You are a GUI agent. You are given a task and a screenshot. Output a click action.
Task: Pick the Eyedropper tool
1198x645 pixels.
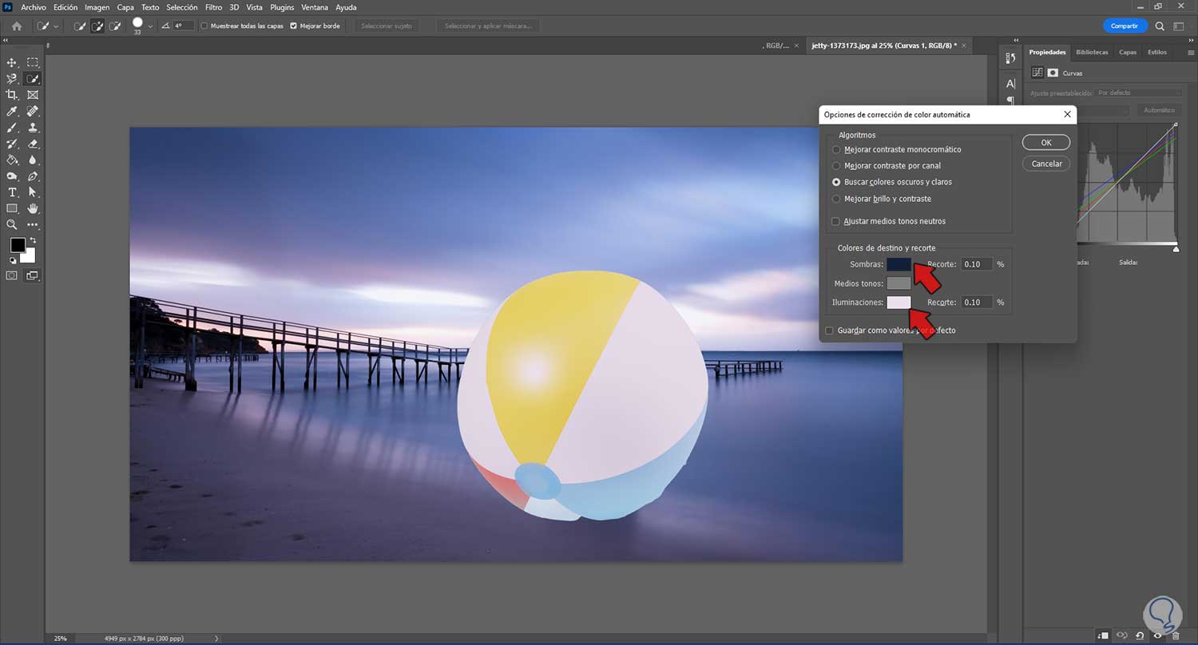(x=12, y=112)
